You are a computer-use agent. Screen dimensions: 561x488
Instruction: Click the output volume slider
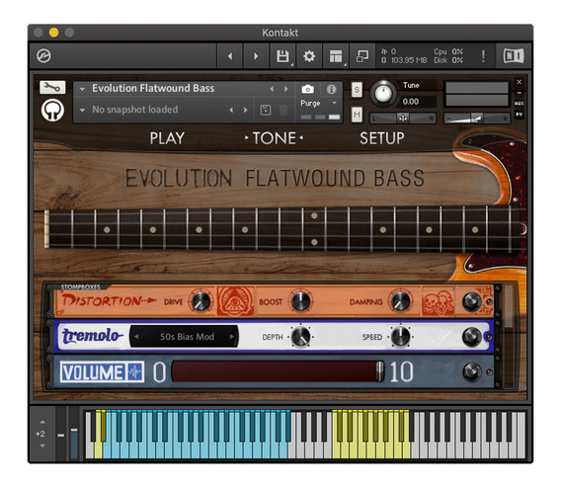click(x=477, y=119)
